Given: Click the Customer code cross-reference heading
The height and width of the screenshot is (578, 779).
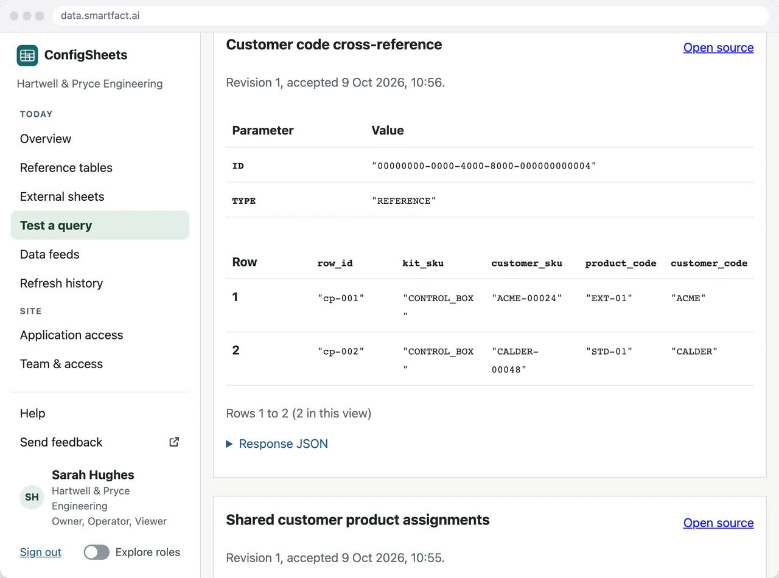Looking at the screenshot, I should [x=334, y=44].
